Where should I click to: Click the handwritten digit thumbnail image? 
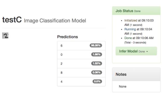point(5,36)
